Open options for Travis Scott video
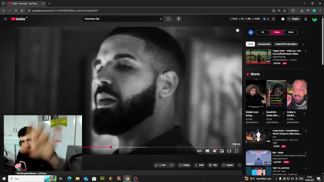Image resolution: width=324 pixels, height=182 pixels. coord(306,131)
